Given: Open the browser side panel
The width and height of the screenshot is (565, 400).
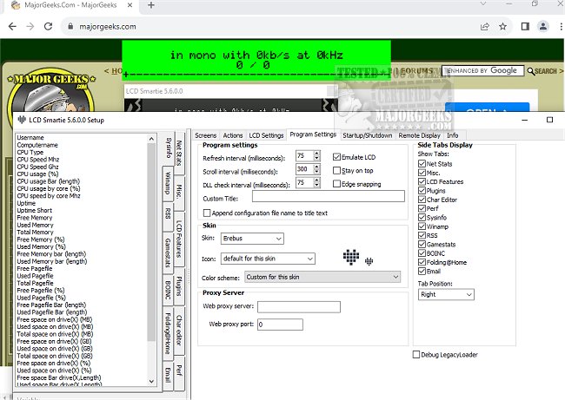Looking at the screenshot, I should pyautogui.click(x=525, y=26).
